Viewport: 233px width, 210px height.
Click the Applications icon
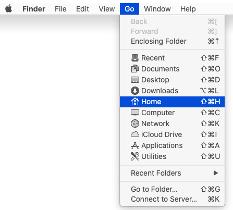(135, 145)
